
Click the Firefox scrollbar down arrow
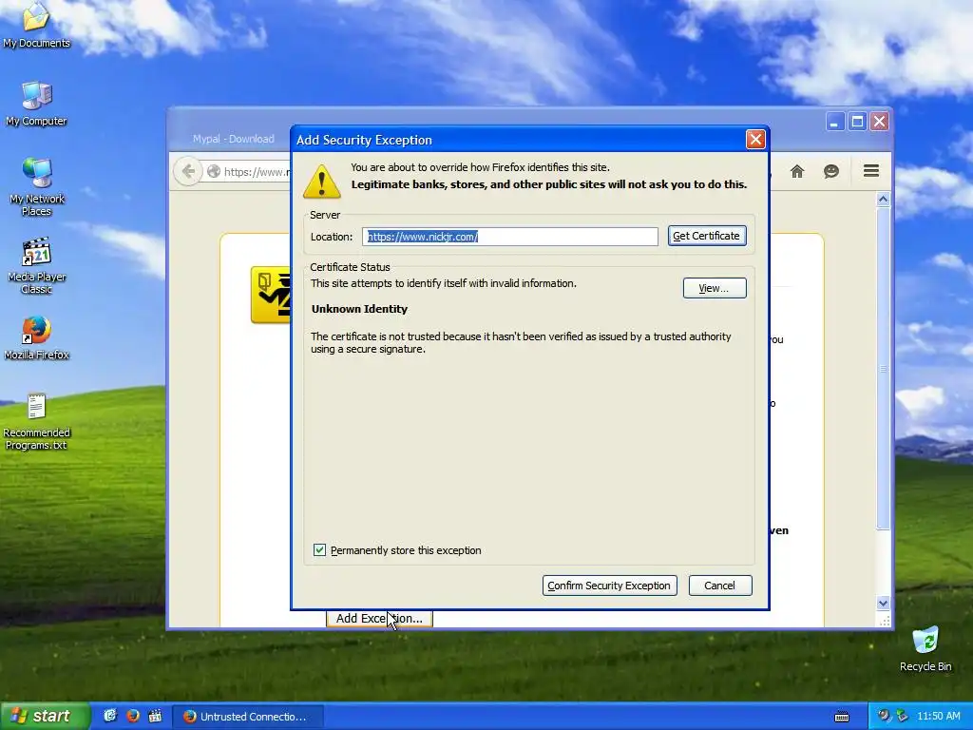[x=883, y=604]
